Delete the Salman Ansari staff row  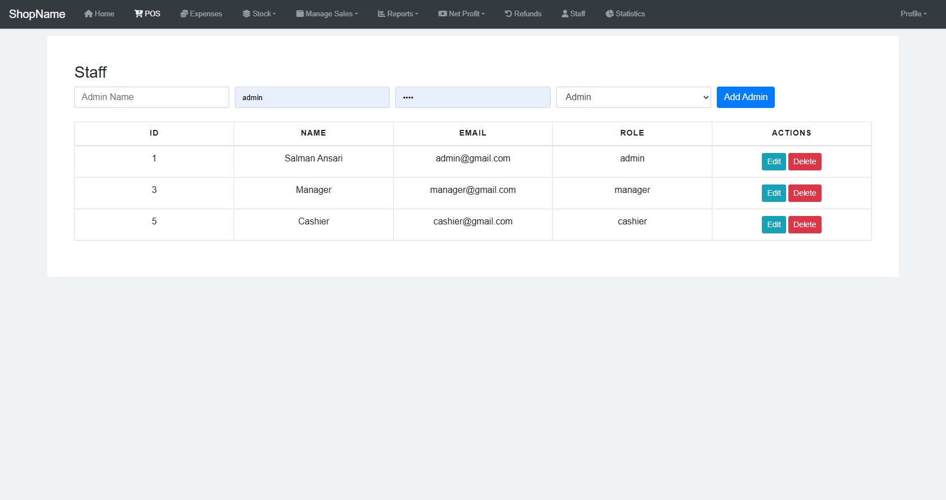tap(805, 161)
